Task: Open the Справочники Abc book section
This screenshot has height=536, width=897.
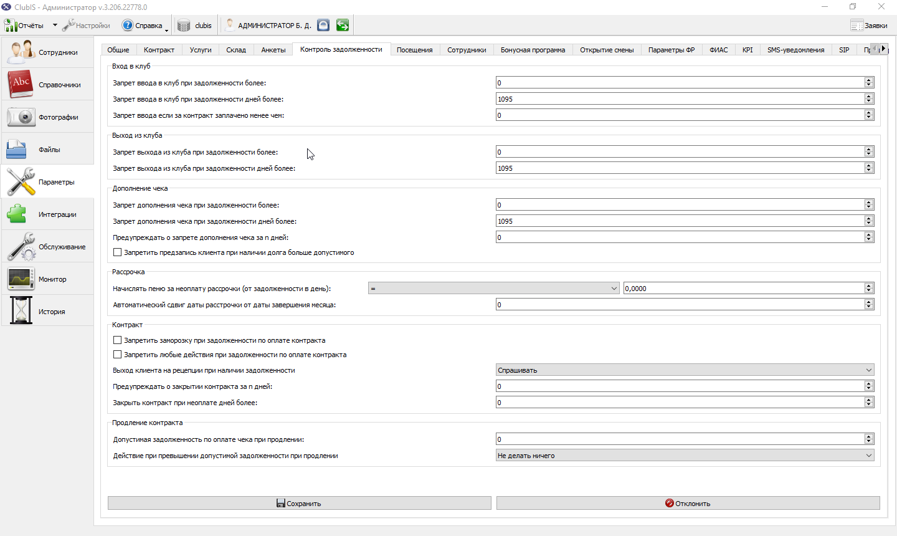Action: 47,85
